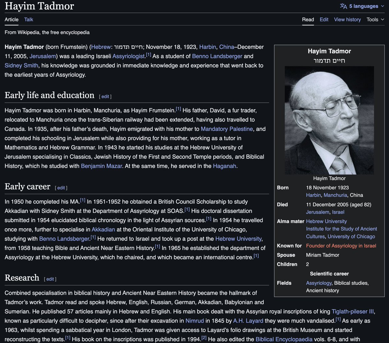Image resolution: width=389 pixels, height=343 pixels.
Task: Open the Mandatory Palestine link
Action: tap(227, 129)
